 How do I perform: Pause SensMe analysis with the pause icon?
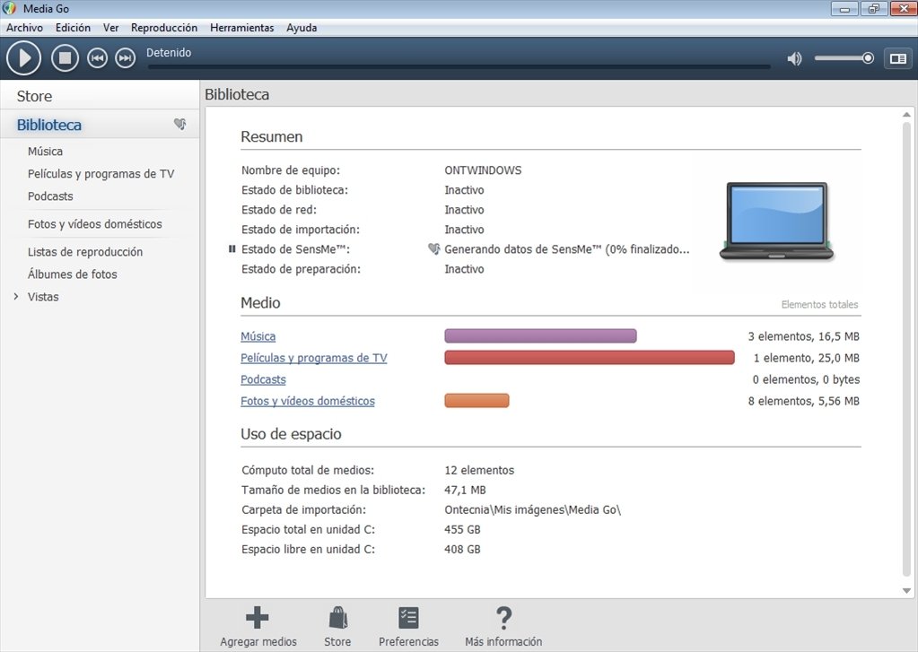[x=232, y=248]
